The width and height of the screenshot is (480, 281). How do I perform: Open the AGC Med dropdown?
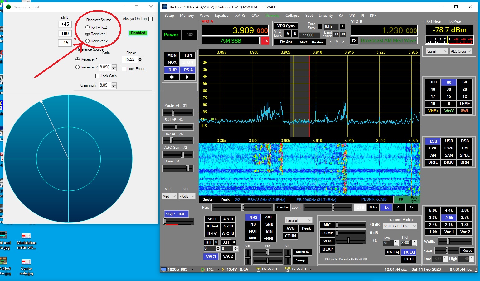point(169,196)
